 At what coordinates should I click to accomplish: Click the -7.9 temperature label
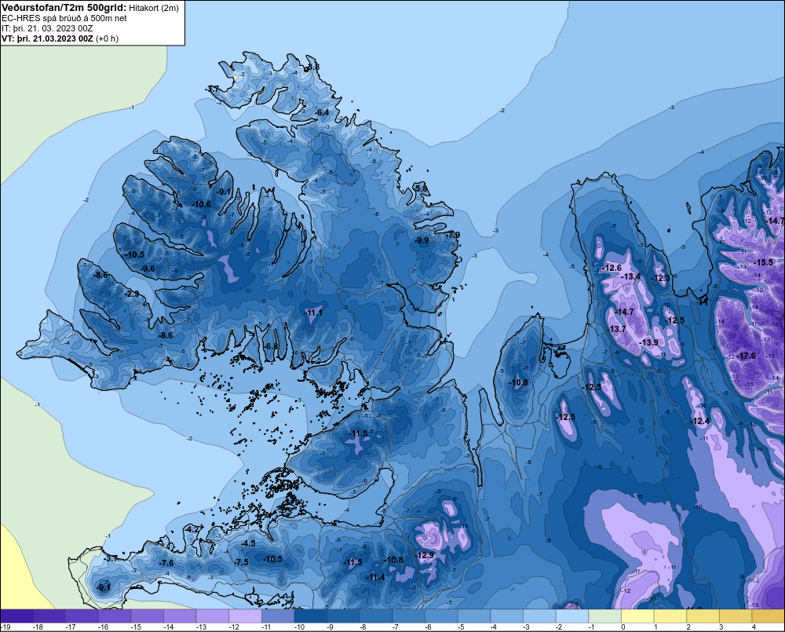453,235
